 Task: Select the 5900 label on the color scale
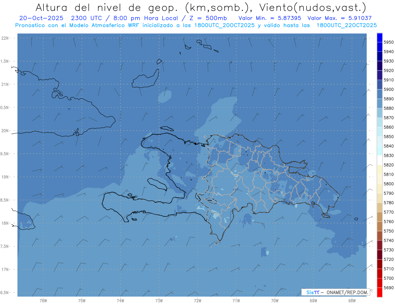tap(388, 89)
